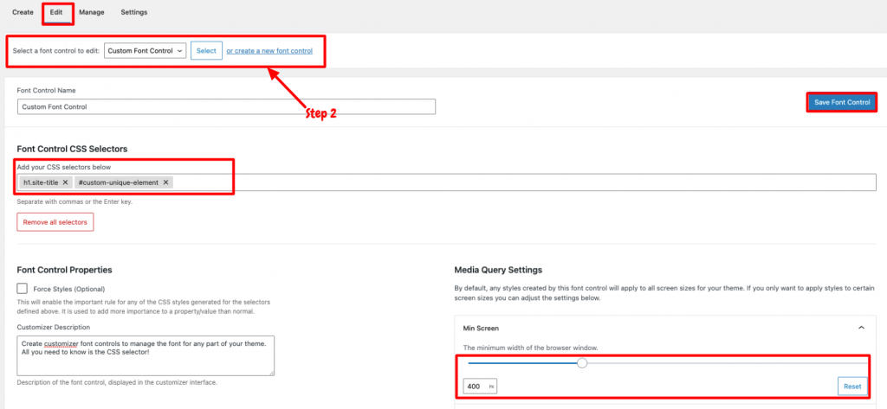This screenshot has width=887, height=409.
Task: Click the 'Separate with commas or the Enter key' hint
Action: coord(74,201)
